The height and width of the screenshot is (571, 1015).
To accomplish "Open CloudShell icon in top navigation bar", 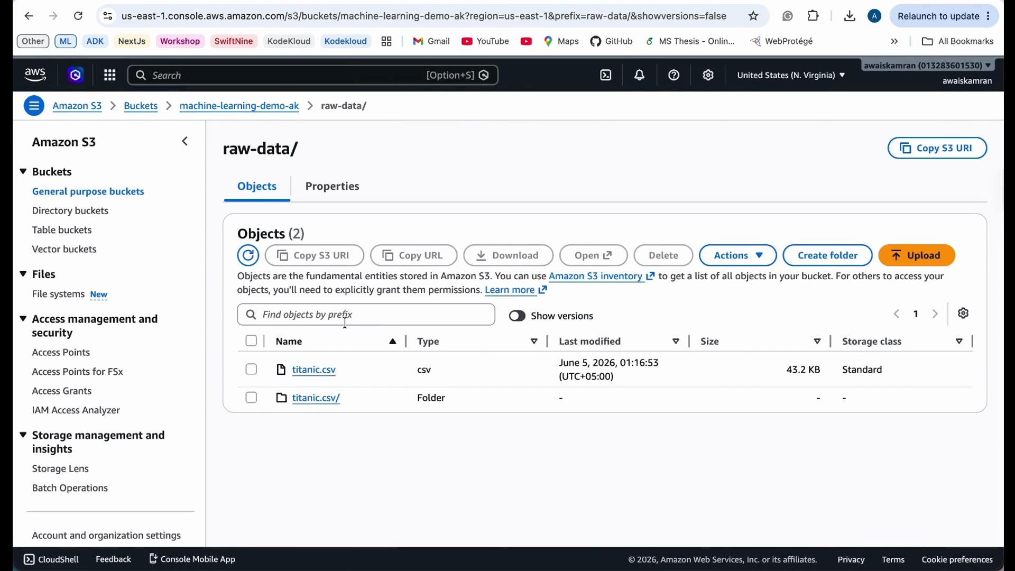I will click(606, 76).
